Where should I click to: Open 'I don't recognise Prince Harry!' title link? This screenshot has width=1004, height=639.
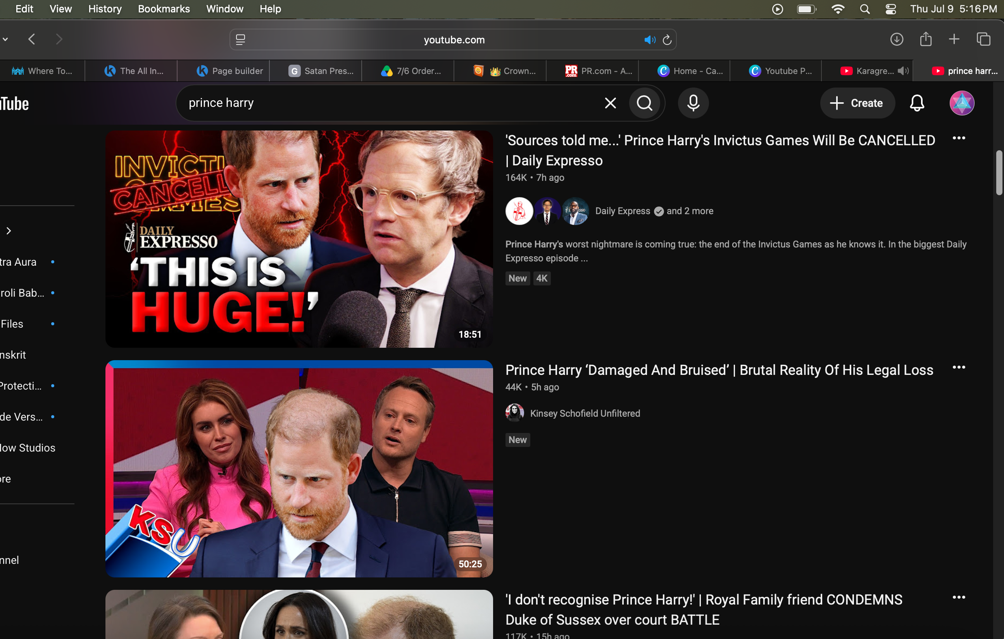point(704,610)
